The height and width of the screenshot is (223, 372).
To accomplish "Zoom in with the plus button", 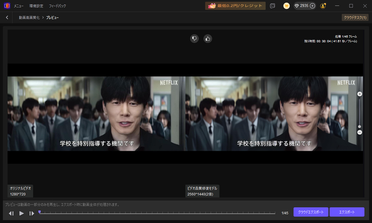I will click(360, 94).
